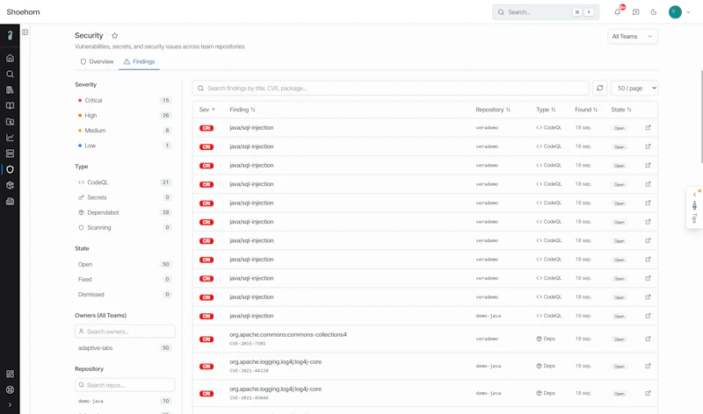703x414 pixels.
Task: Click the Search repos field
Action: point(125,385)
